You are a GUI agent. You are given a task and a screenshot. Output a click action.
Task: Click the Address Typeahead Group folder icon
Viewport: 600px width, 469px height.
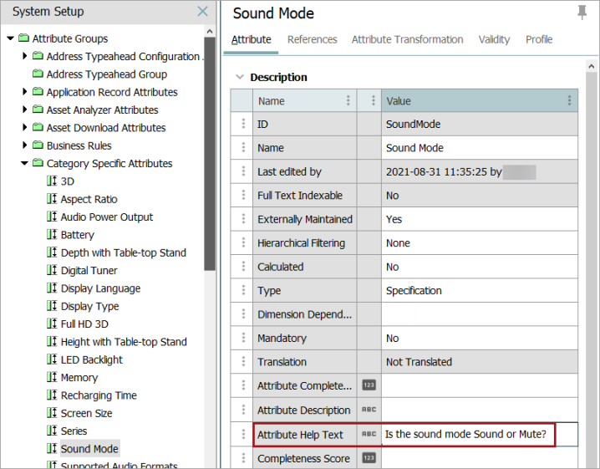[x=38, y=74]
